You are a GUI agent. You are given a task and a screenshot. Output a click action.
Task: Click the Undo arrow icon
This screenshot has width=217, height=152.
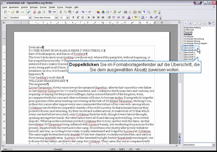click(x=83, y=12)
